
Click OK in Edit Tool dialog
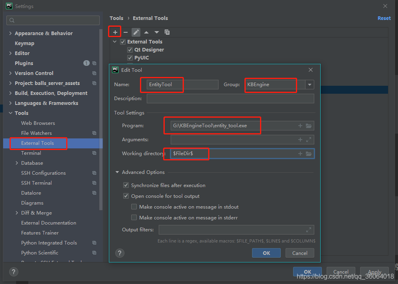pos(266,253)
